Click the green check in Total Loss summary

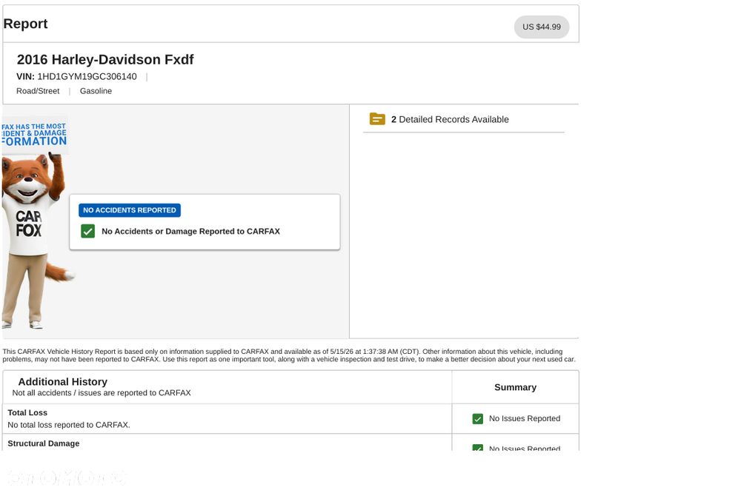click(478, 419)
